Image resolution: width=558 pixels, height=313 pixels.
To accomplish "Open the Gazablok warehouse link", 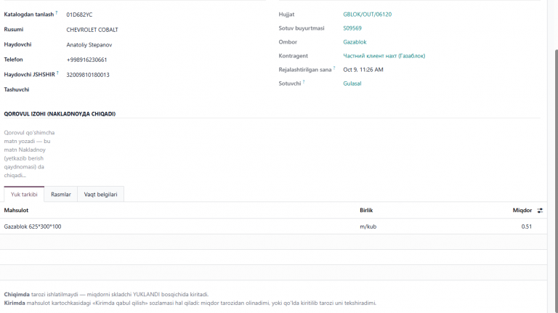I will pyautogui.click(x=355, y=42).
